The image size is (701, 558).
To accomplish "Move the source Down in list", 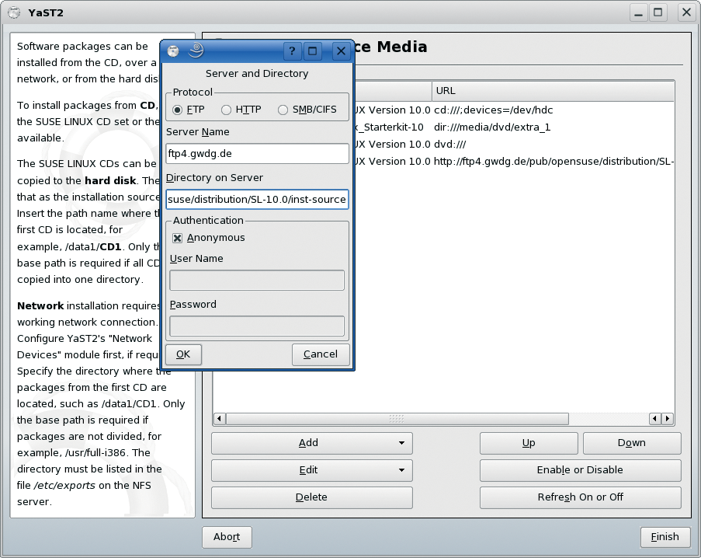I will [632, 443].
